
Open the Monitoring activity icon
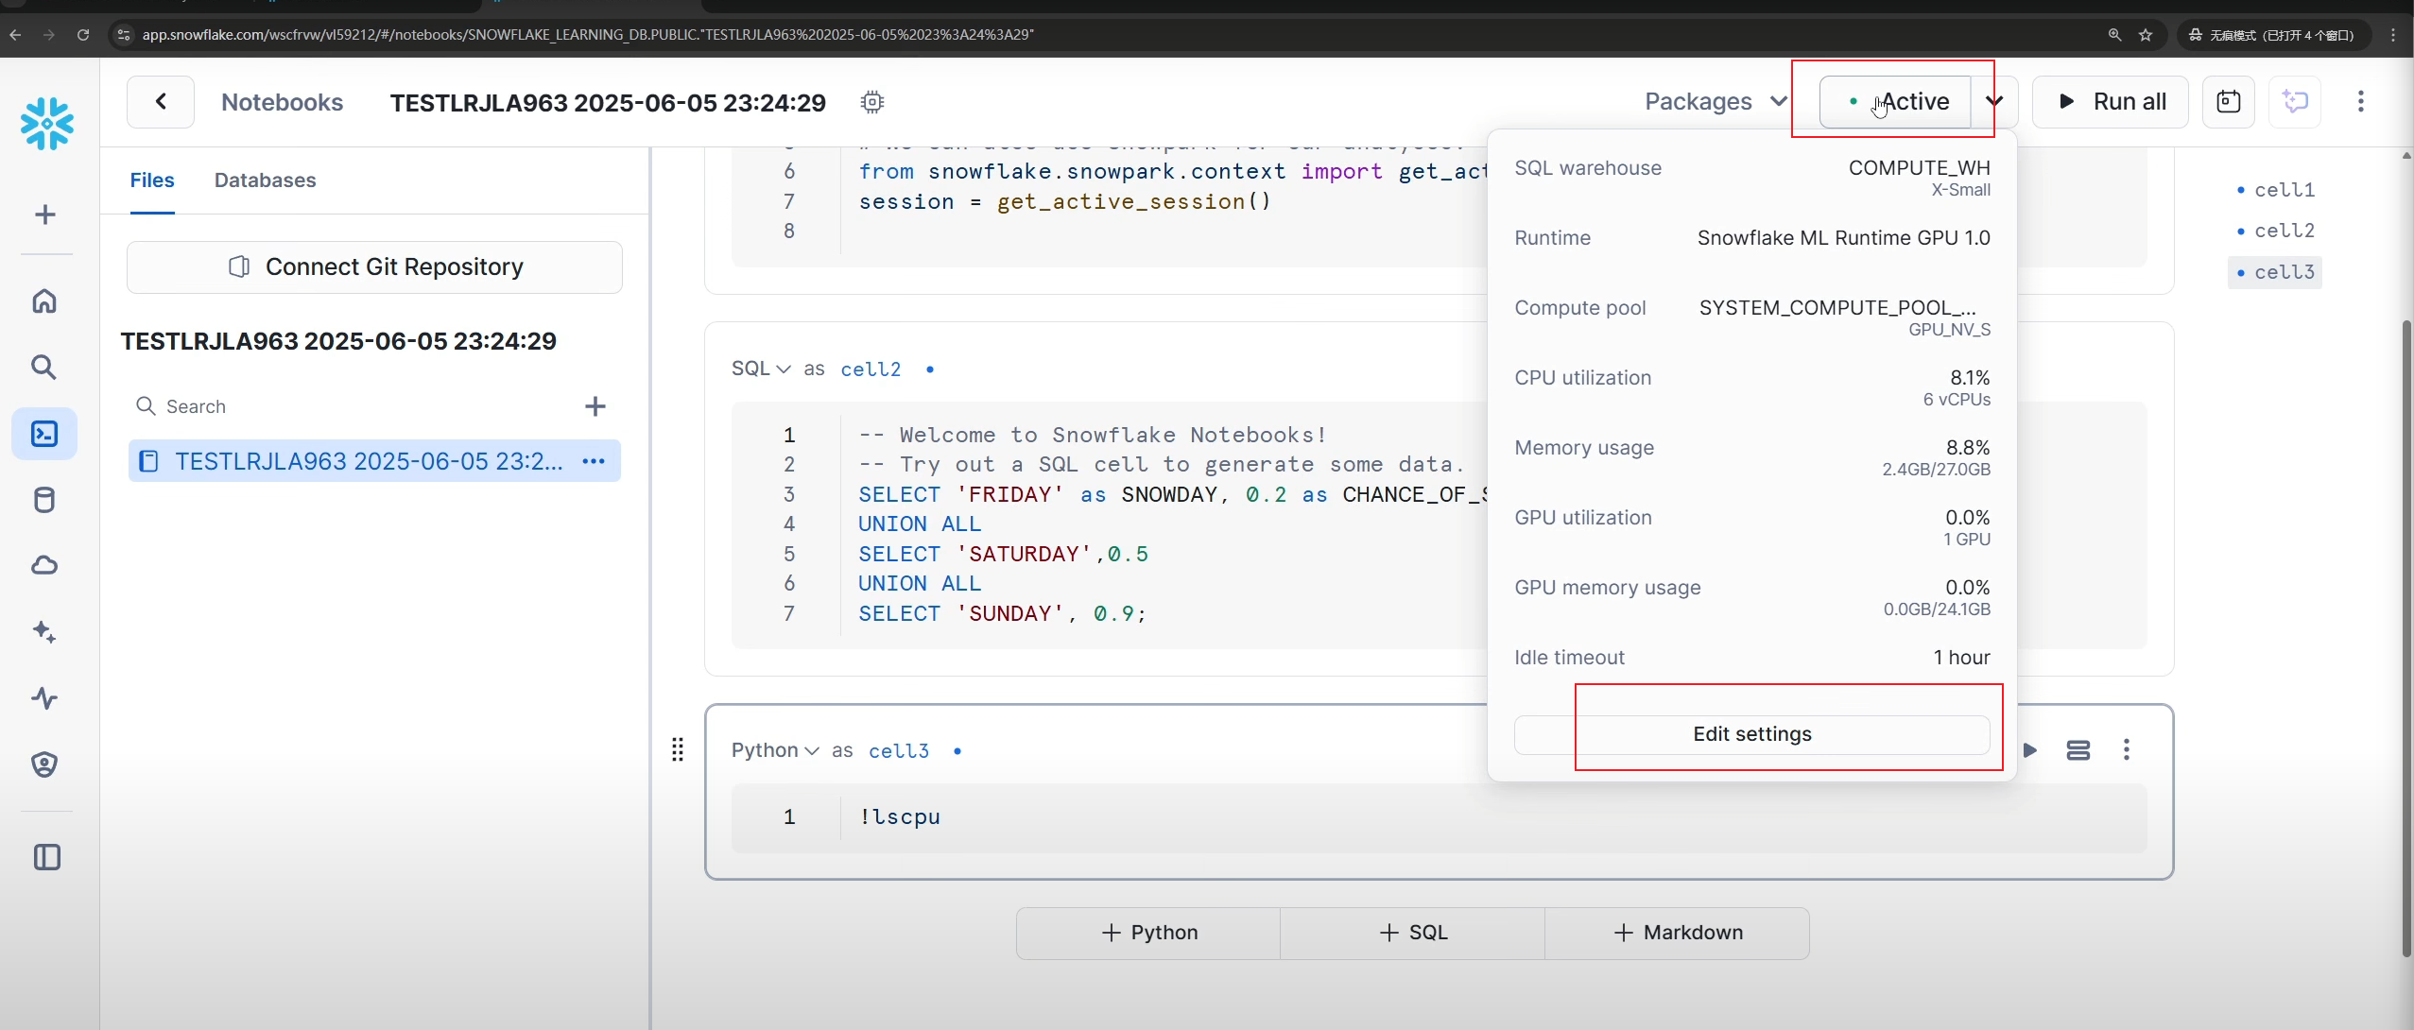44,698
